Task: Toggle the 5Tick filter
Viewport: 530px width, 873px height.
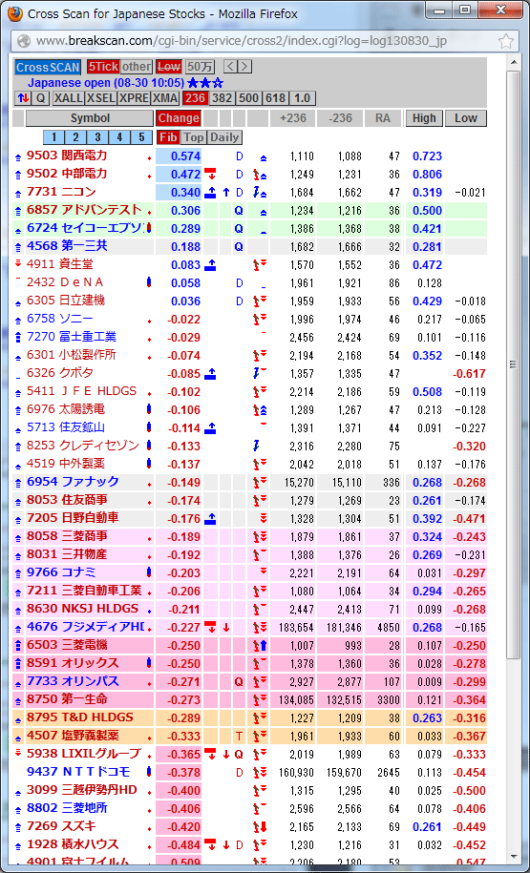Action: click(103, 67)
